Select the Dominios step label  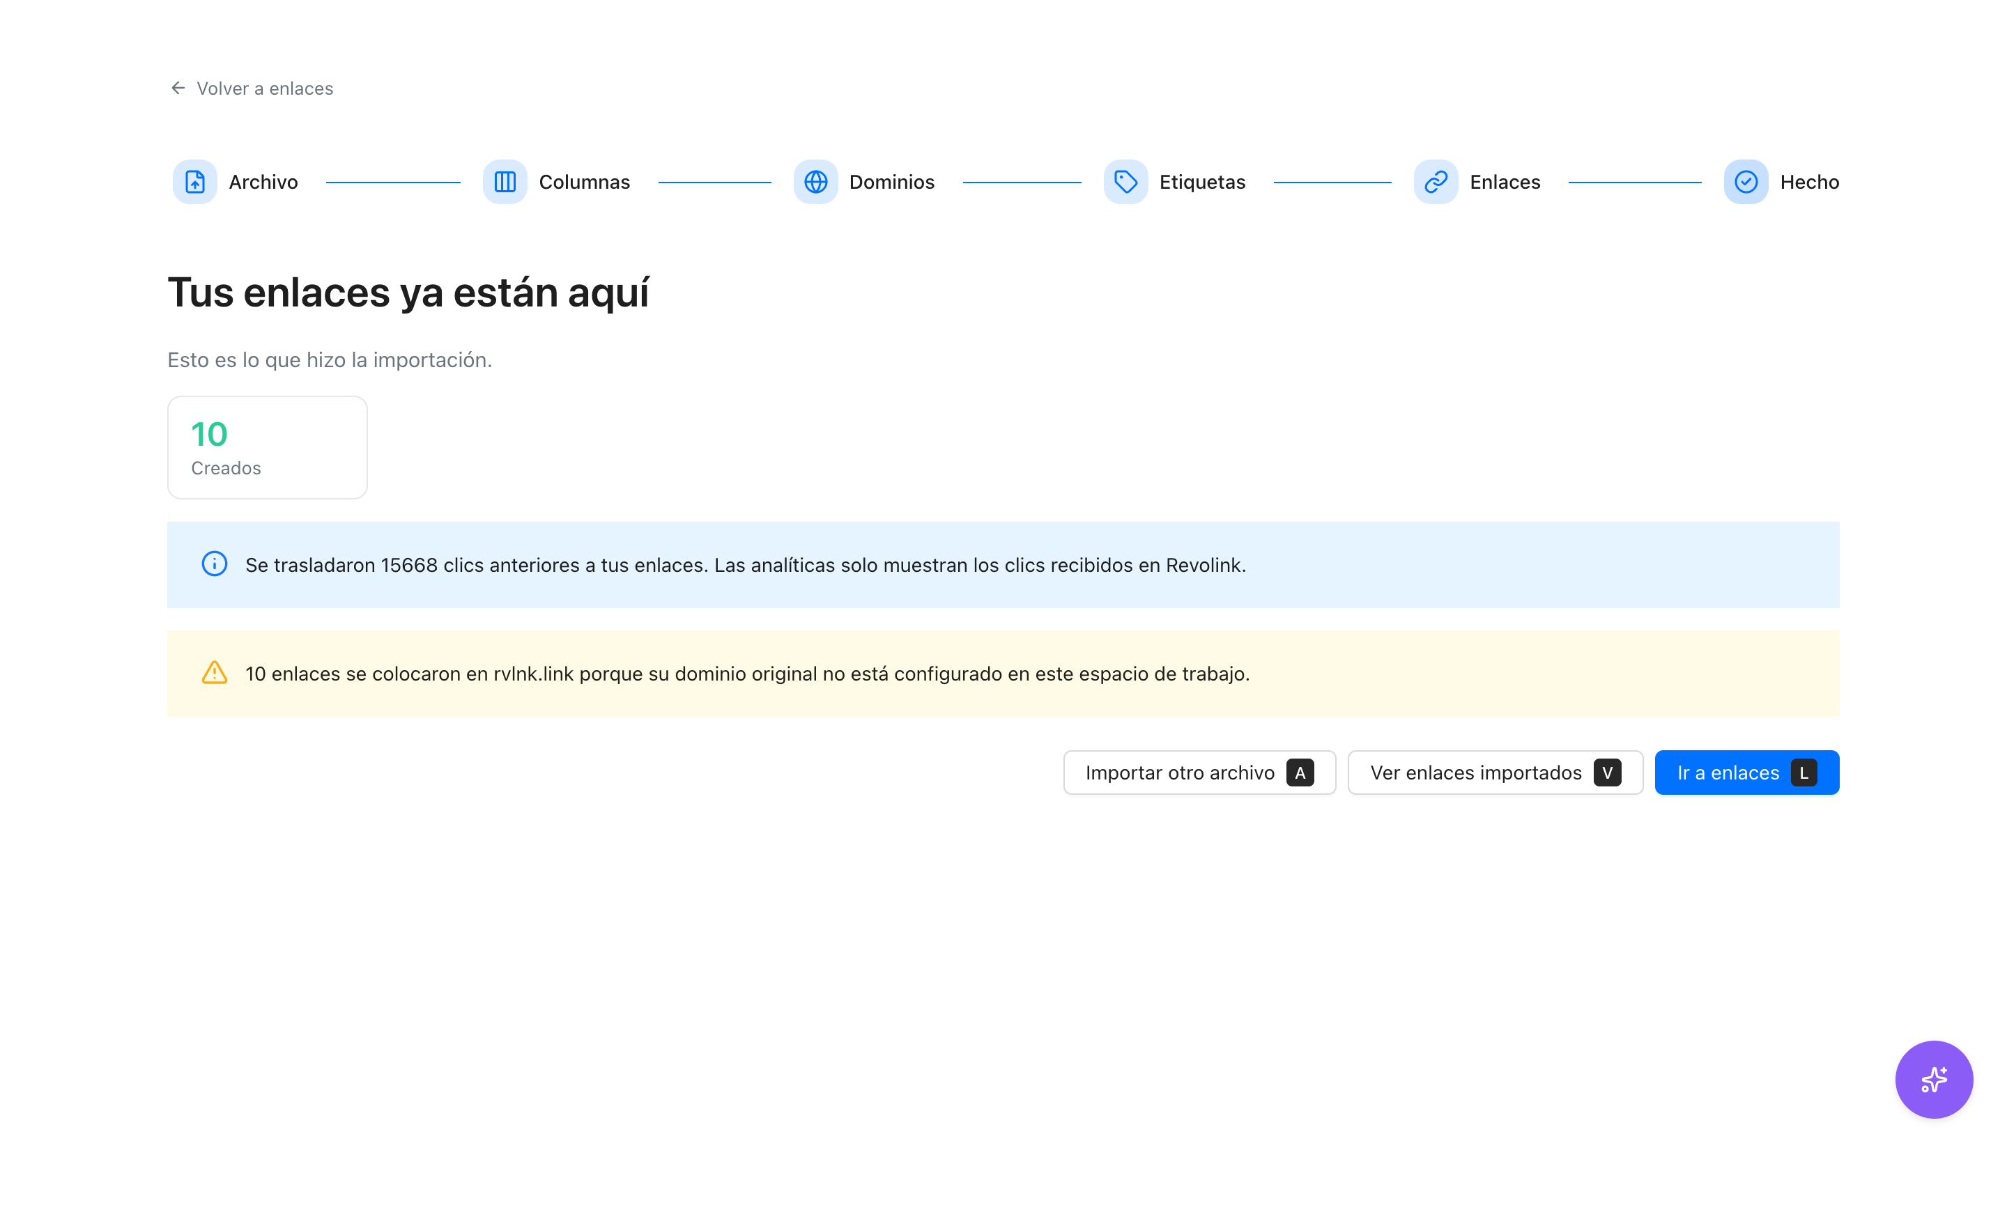click(x=891, y=182)
